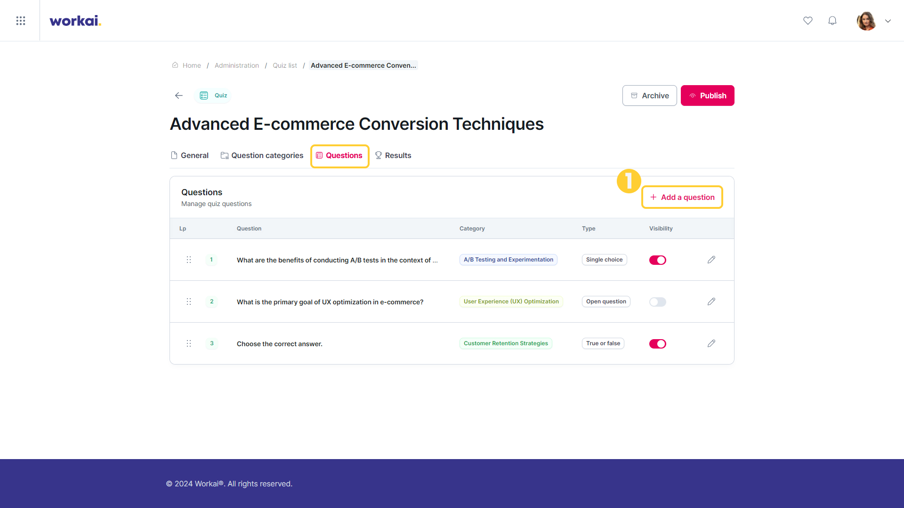Open question about A/B tests benefits
Viewport: 904px width, 508px height.
point(337,260)
